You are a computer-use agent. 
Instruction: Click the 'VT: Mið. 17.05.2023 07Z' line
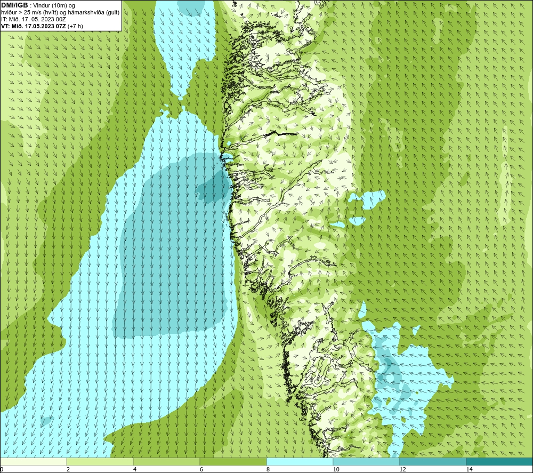pyautogui.click(x=42, y=26)
